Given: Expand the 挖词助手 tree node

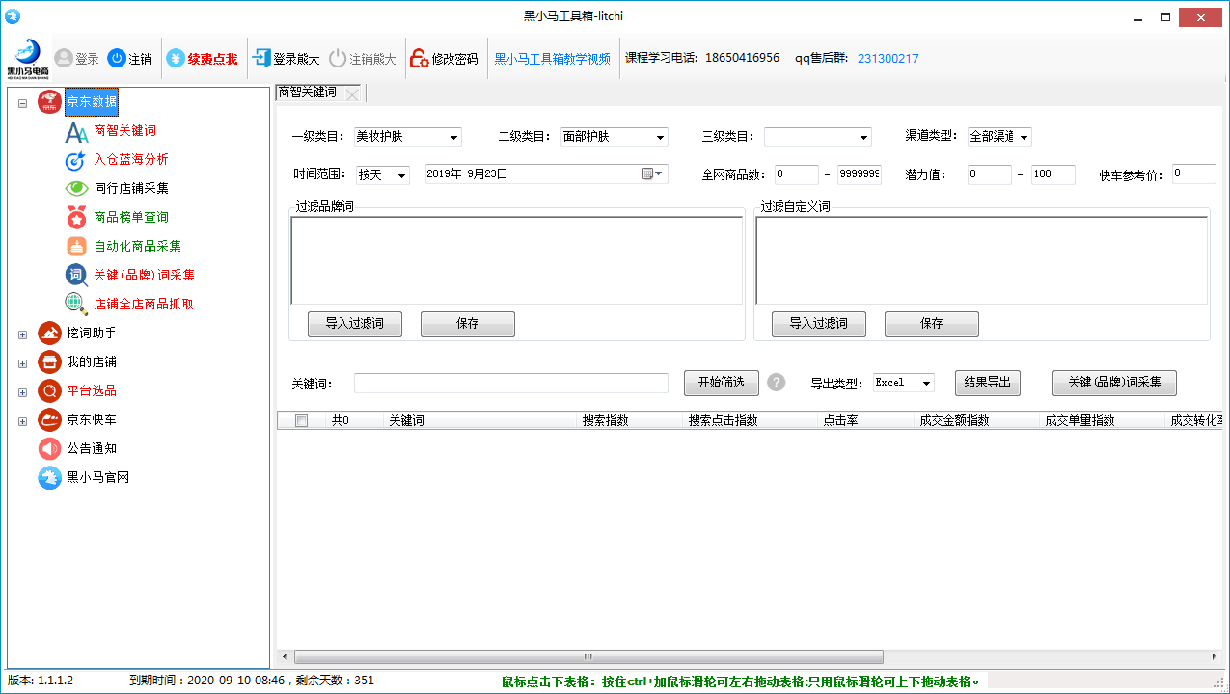Looking at the screenshot, I should [22, 334].
